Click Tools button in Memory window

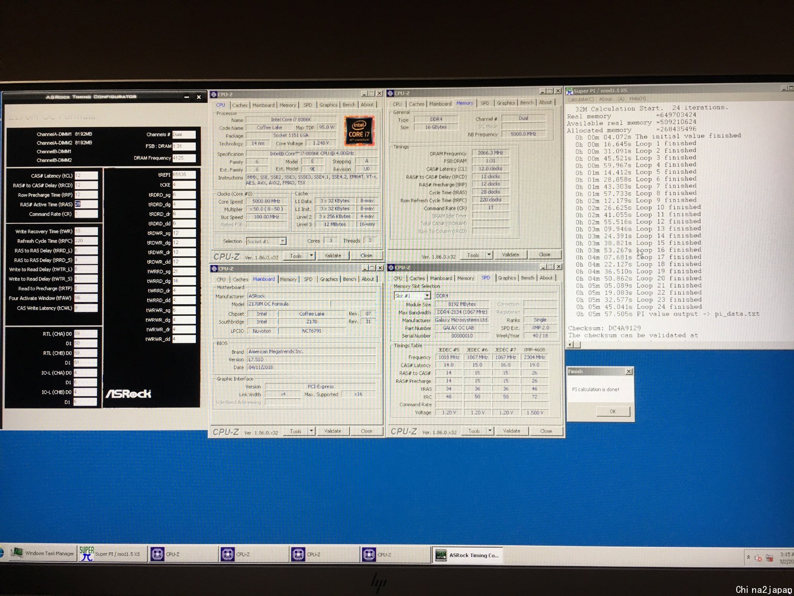[473, 255]
